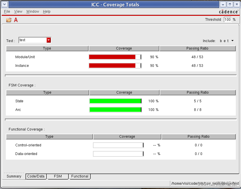Screen dimensions: 241x189
Task: Click Arc 100 % coverage value
Action: (x=153, y=109)
